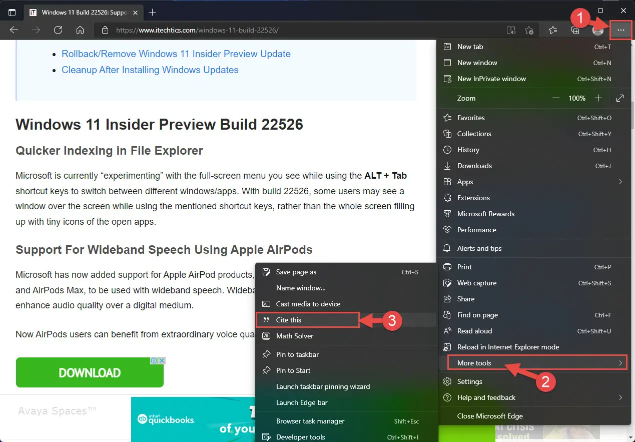Click the Settings and more ellipsis button
The height and width of the screenshot is (442, 635).
coord(621,31)
